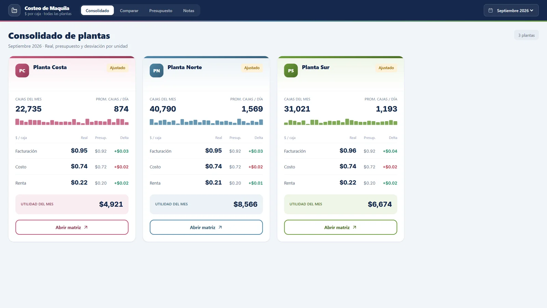
Task: Open the Comparar tab
Action: tap(129, 11)
